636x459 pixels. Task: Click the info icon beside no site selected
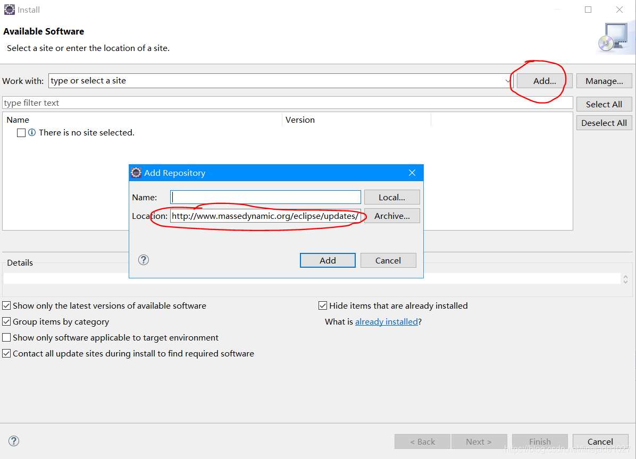click(32, 132)
